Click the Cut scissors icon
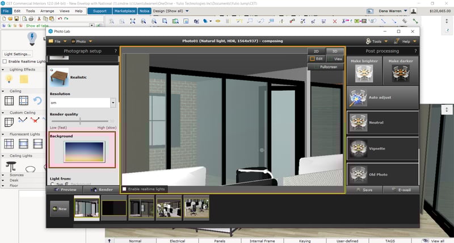Image resolution: width=454 pixels, height=243 pixels. (x=39, y=19)
